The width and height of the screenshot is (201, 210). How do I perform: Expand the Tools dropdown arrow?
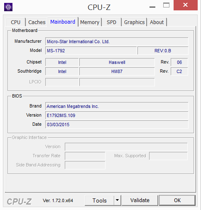[117, 200]
